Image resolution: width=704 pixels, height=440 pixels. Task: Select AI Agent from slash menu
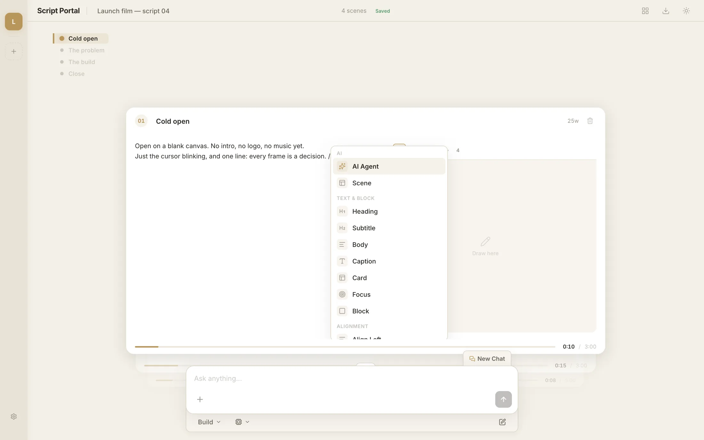pyautogui.click(x=389, y=166)
